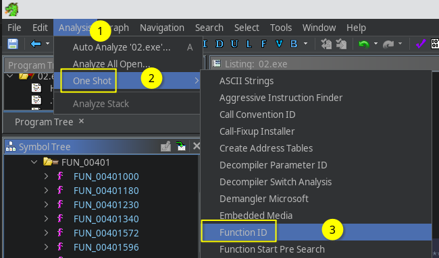Image resolution: width=439 pixels, height=258 pixels.
Task: Click the 'B' next bookmark toolbar icon
Action: (x=294, y=44)
